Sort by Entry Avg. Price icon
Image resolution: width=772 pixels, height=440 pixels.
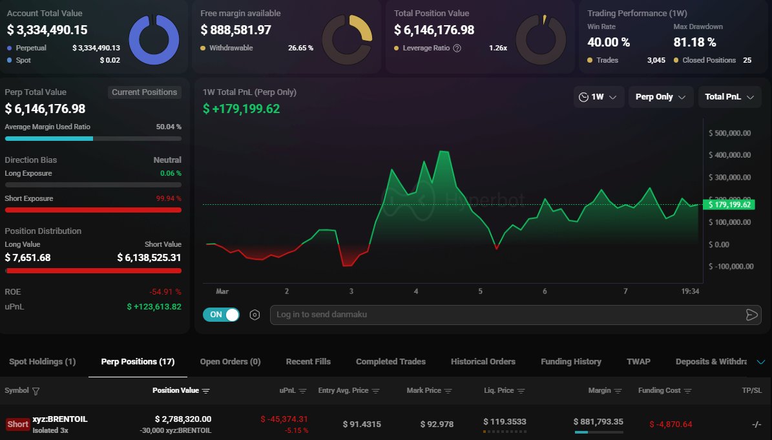pyautogui.click(x=375, y=391)
